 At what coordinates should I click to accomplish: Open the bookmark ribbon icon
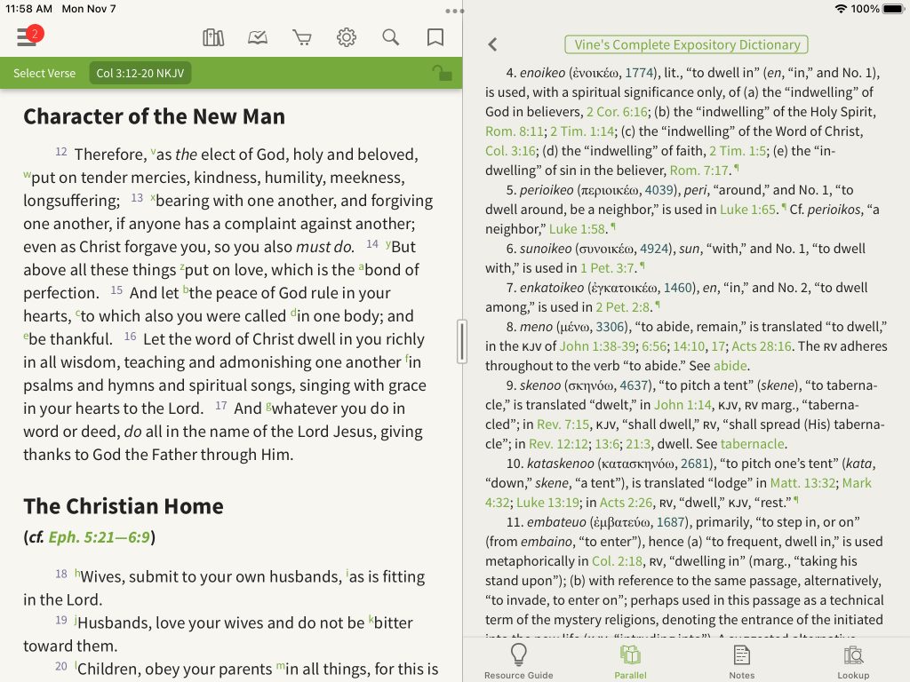[435, 37]
